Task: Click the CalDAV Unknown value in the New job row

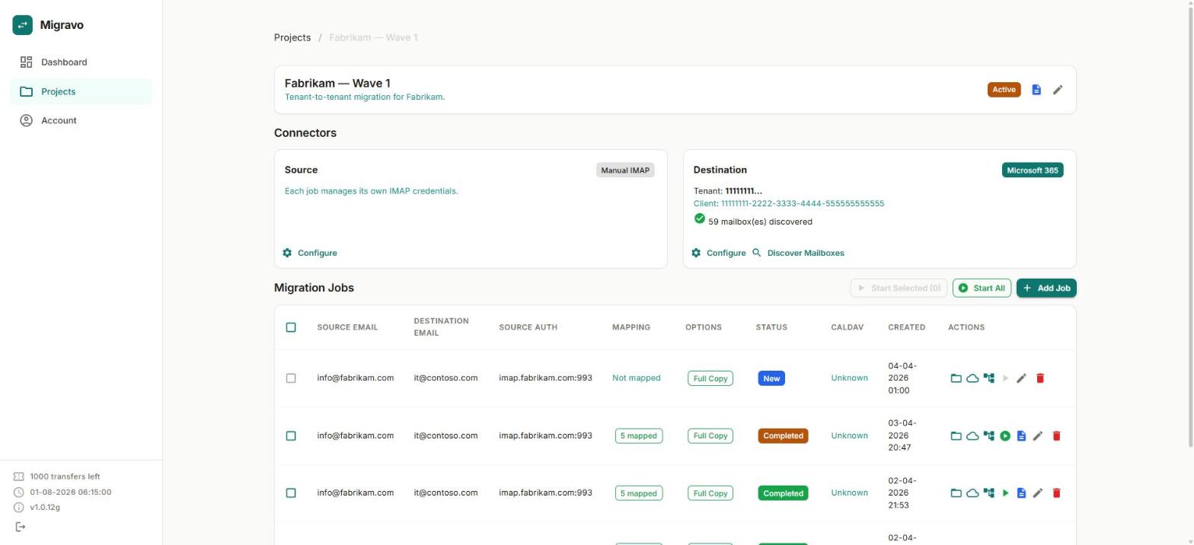Action: click(849, 378)
